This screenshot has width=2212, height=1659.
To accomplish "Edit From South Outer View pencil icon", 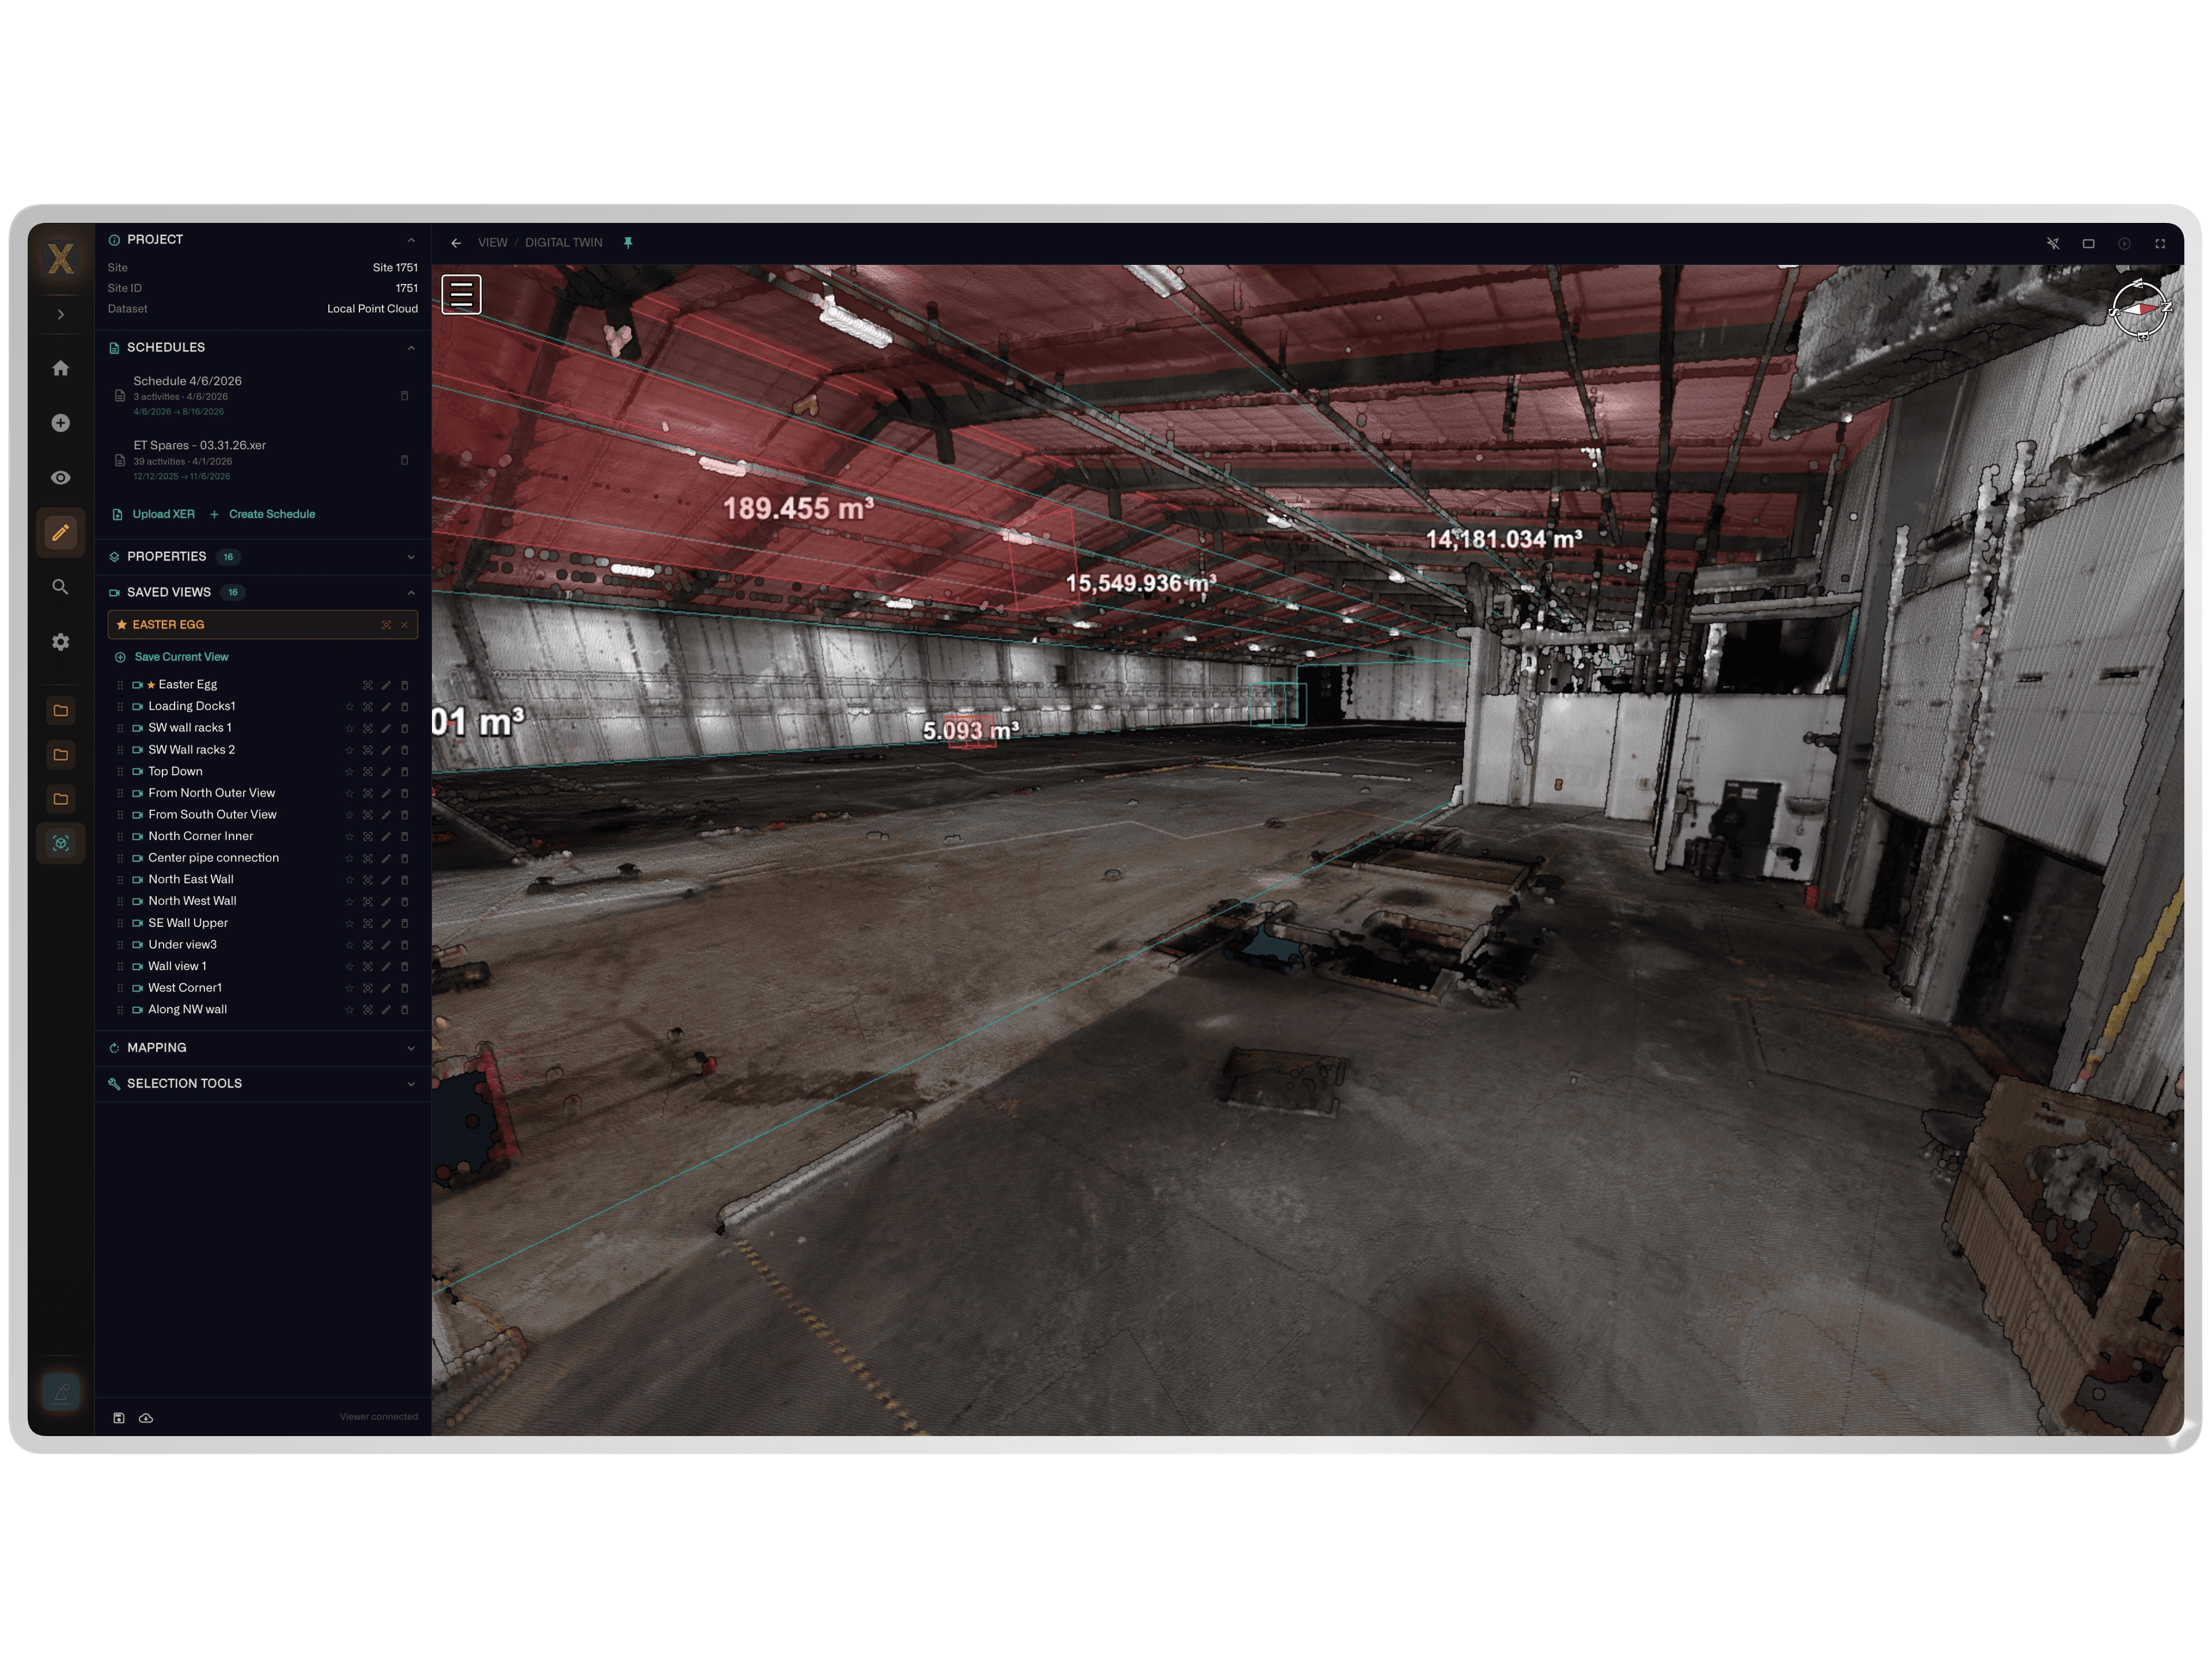I will 386,815.
